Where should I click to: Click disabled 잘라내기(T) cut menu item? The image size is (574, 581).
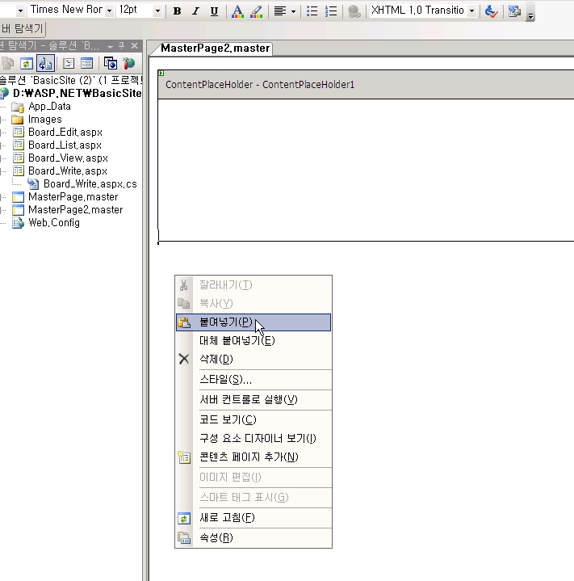(253, 285)
